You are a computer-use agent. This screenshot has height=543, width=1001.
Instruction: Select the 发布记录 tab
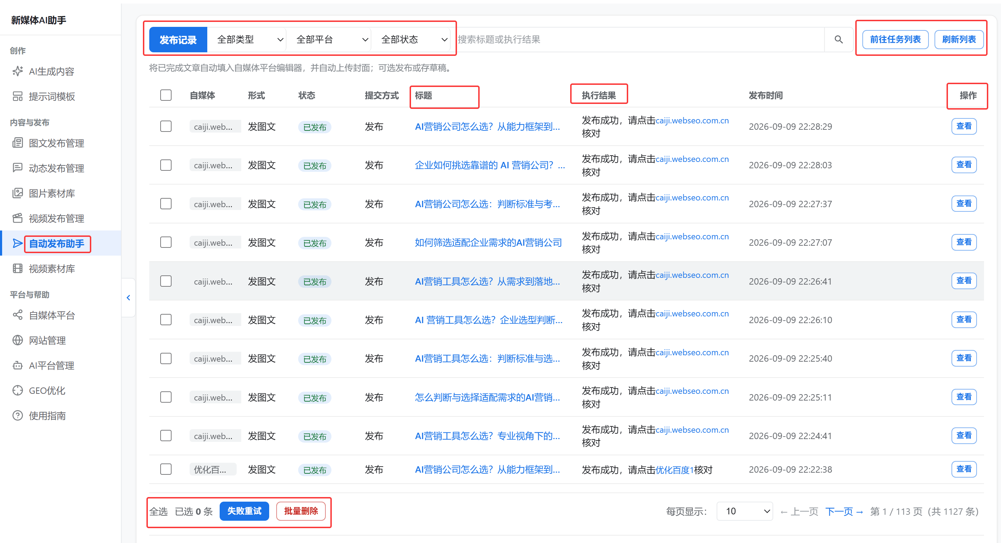click(178, 39)
